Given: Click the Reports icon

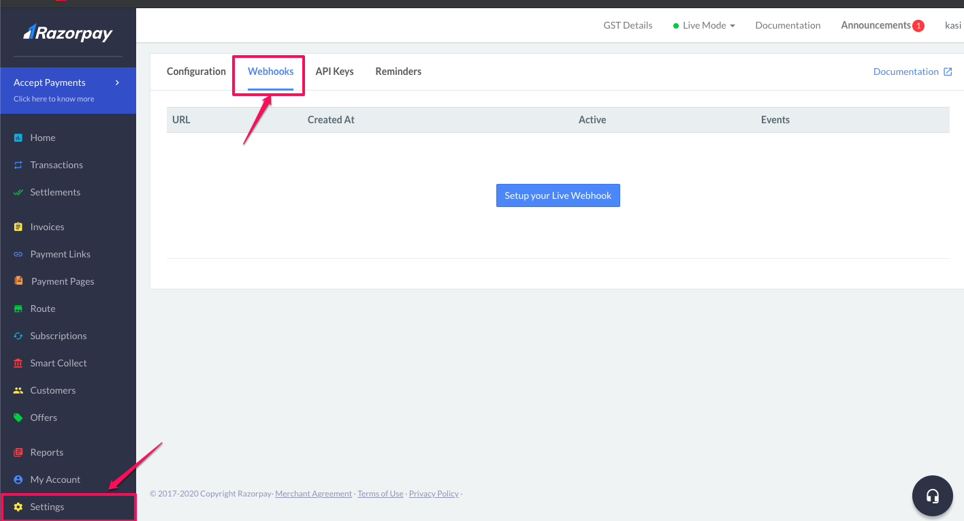Looking at the screenshot, I should coord(18,452).
